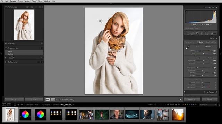
Task: Collapse the Snapshots panel
Action: coord(6,48)
